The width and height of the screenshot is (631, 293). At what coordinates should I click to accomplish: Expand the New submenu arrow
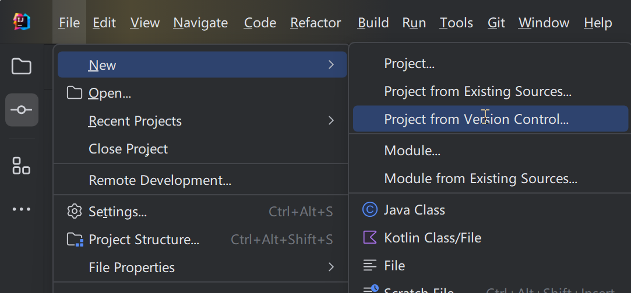pyautogui.click(x=331, y=65)
